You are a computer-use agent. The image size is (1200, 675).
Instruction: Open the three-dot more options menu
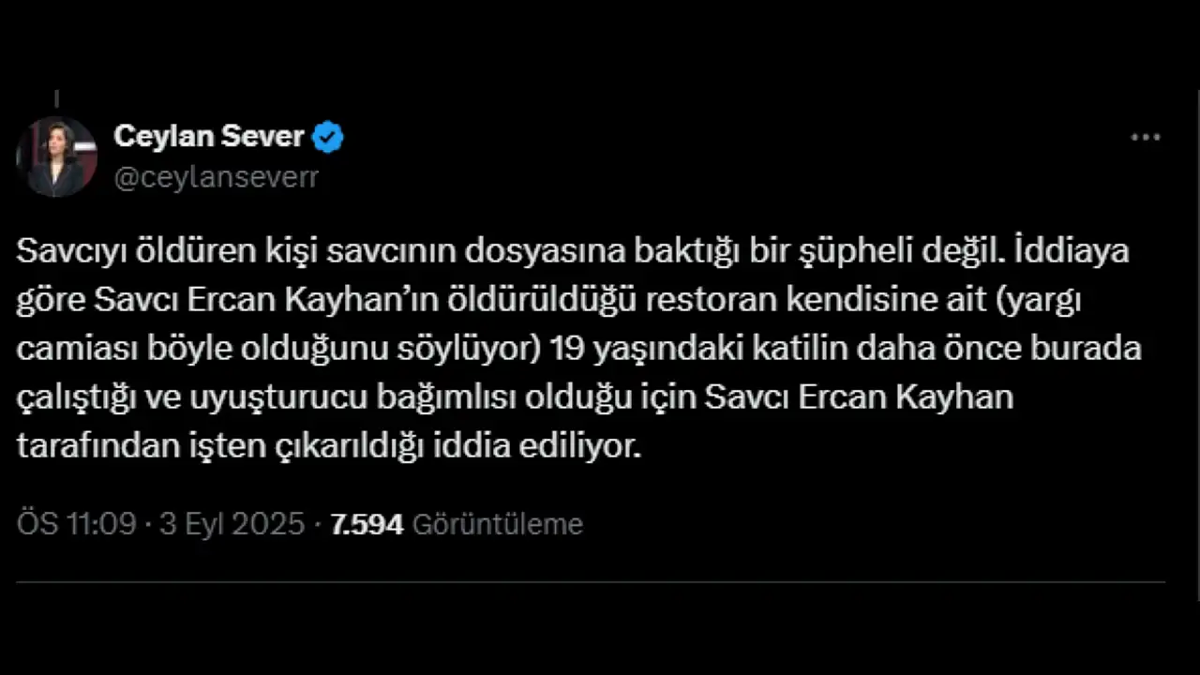1145,138
